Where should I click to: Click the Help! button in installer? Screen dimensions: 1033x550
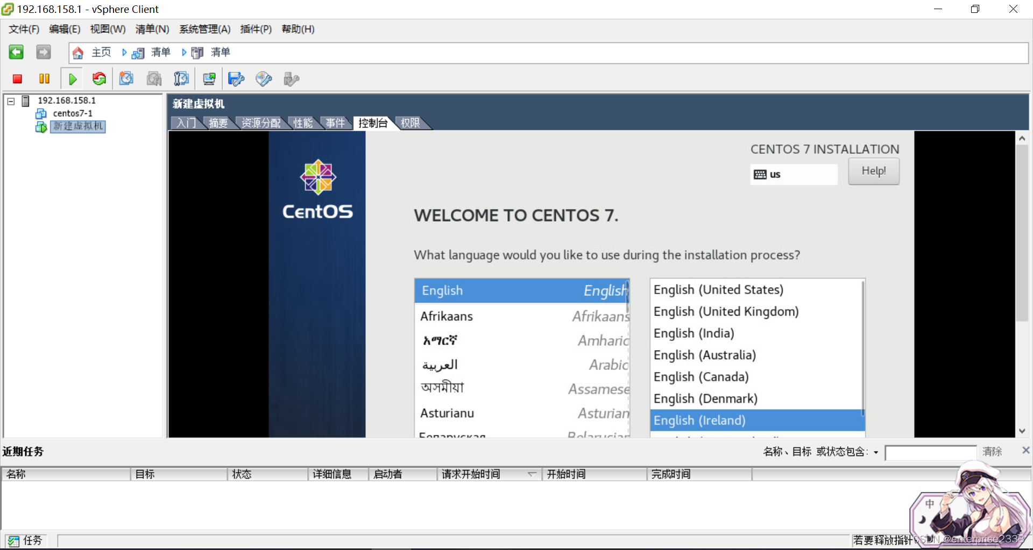click(874, 171)
